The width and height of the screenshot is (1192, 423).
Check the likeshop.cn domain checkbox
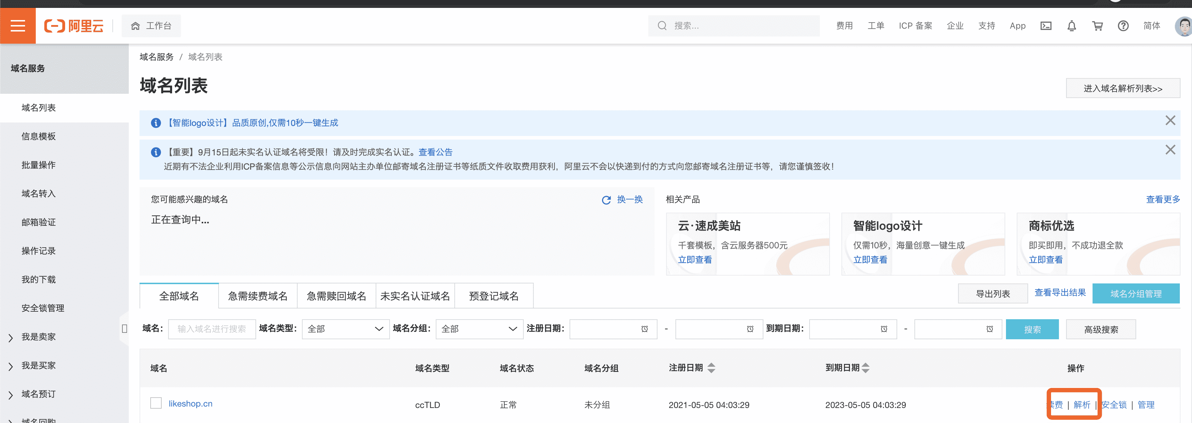156,403
